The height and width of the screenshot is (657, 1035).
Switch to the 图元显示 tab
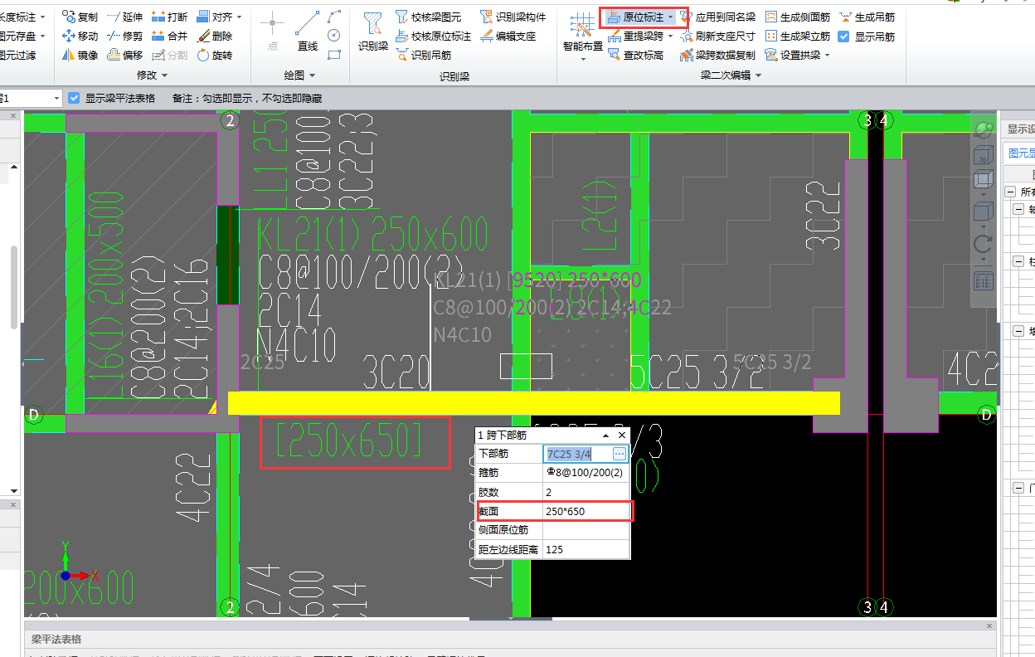1021,153
